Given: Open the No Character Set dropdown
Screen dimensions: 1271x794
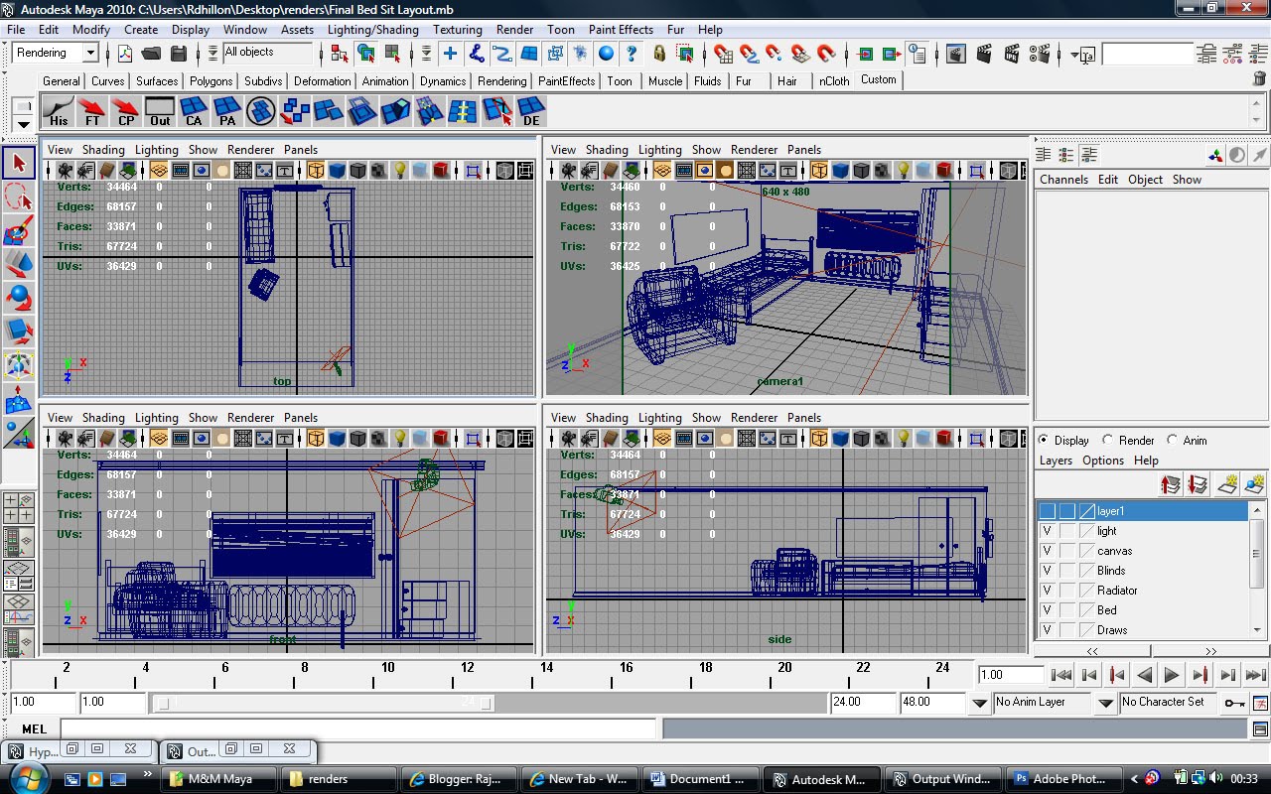Looking at the screenshot, I should tap(1168, 702).
